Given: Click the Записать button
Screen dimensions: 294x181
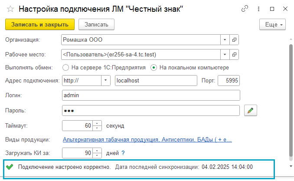Looking at the screenshot, I should (x=96, y=25).
